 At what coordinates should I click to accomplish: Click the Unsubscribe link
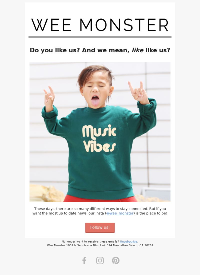[128, 241]
